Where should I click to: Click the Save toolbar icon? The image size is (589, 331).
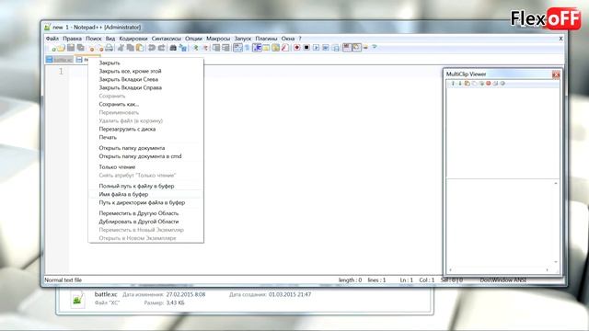pos(71,48)
